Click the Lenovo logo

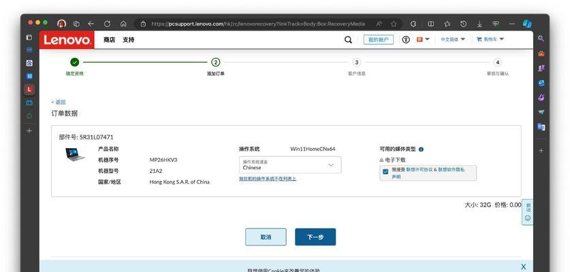67,39
